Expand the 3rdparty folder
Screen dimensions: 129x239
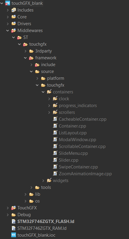(25, 51)
